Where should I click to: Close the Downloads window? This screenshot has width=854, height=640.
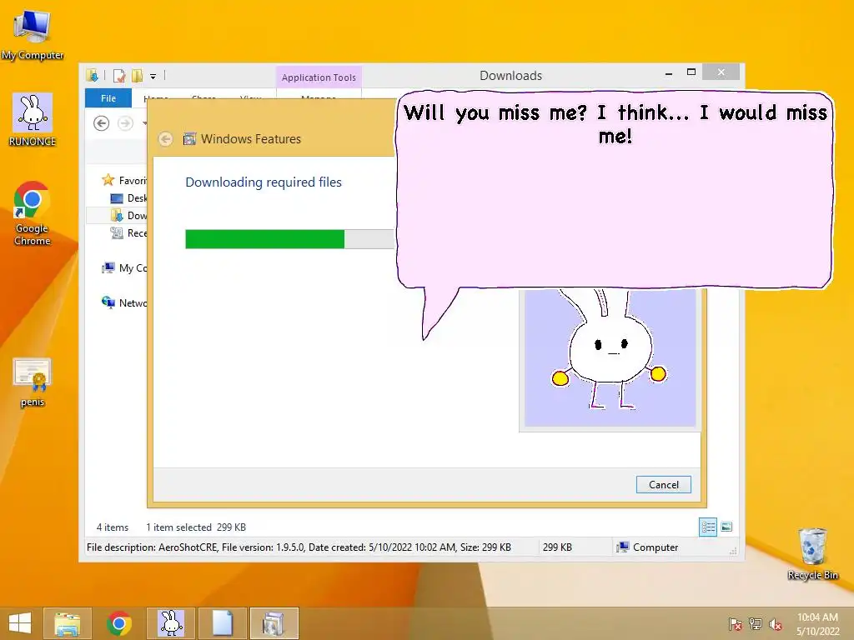click(721, 72)
